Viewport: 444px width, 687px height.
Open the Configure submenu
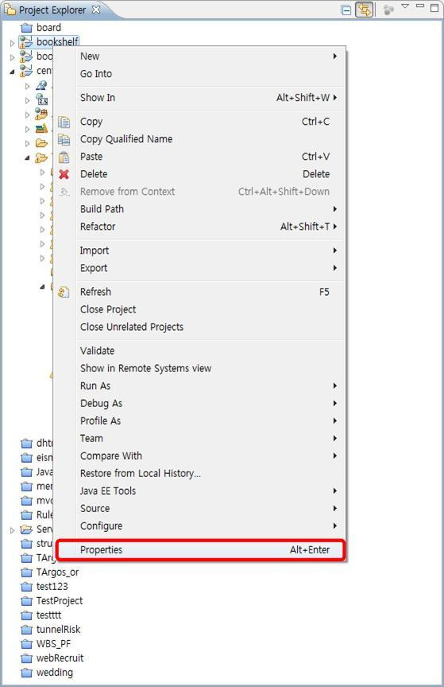click(x=199, y=526)
